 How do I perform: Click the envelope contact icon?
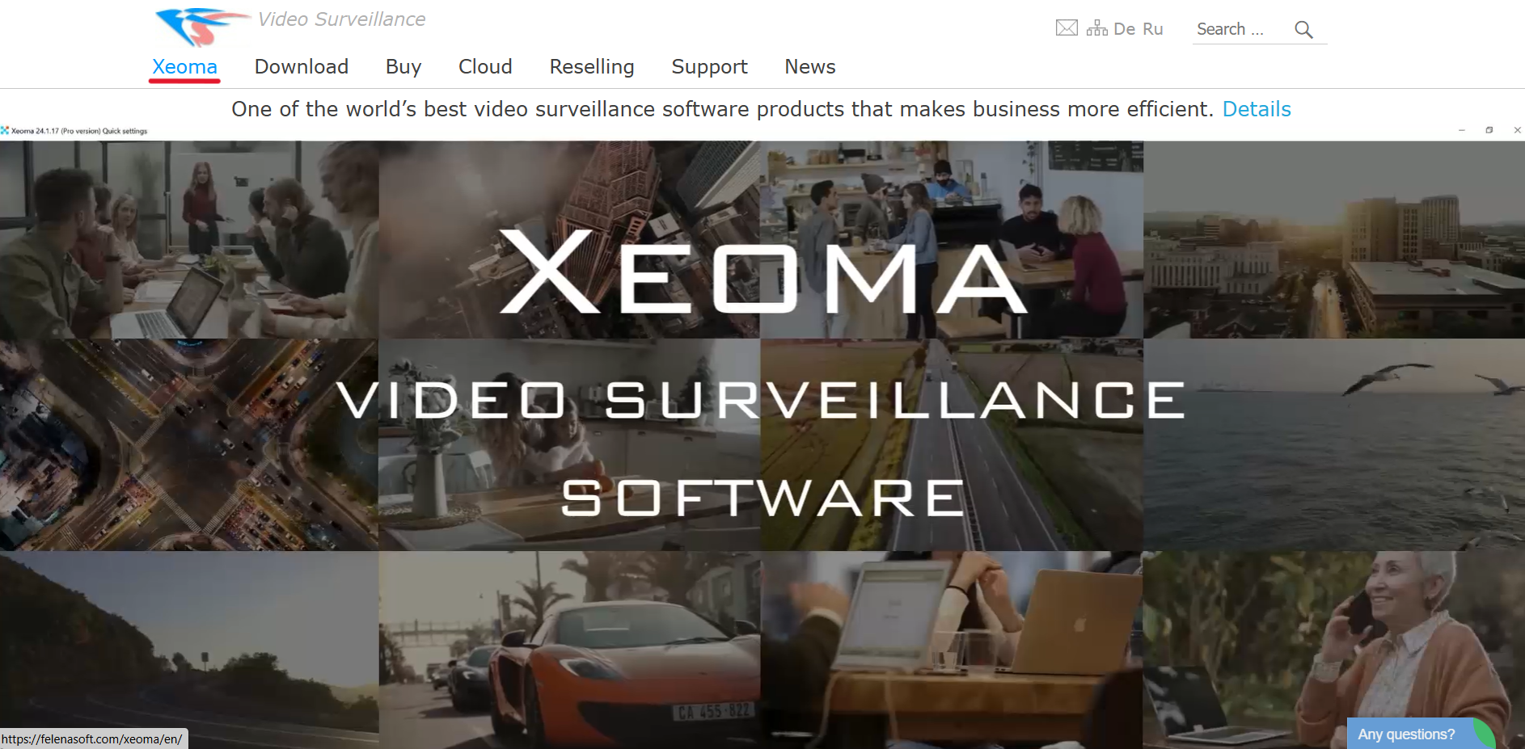click(1067, 28)
